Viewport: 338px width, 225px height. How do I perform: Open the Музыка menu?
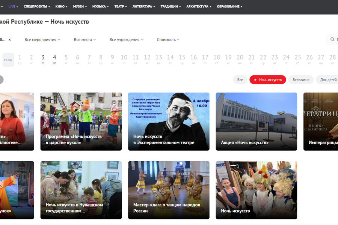[100, 6]
